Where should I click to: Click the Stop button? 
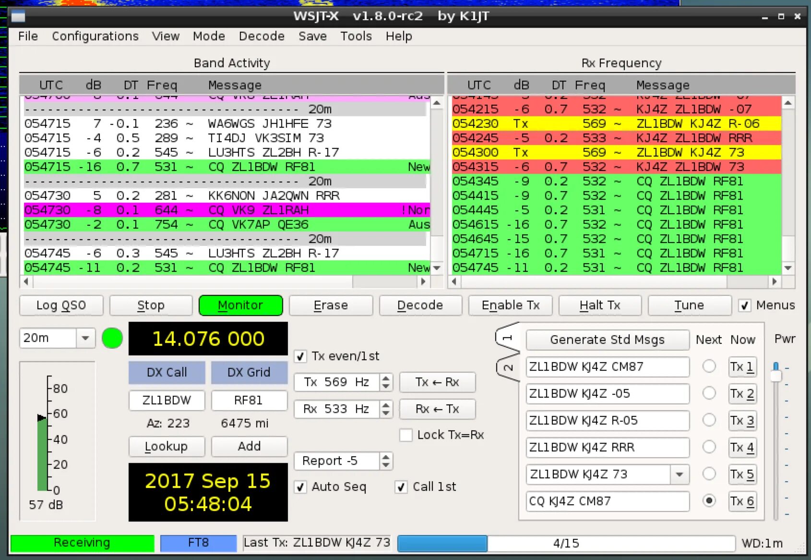pos(151,305)
